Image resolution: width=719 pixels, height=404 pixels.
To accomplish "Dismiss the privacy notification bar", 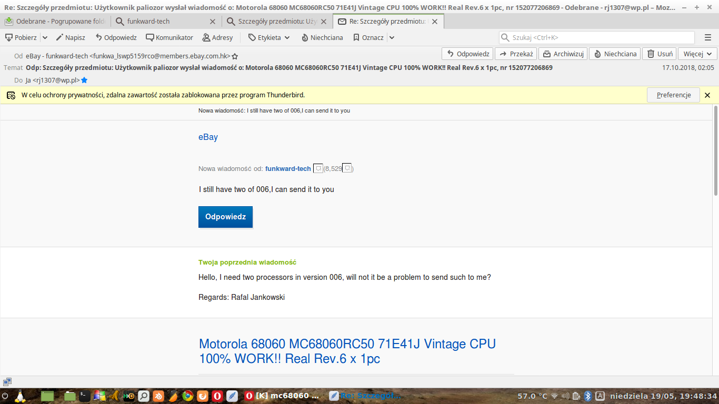I will pyautogui.click(x=707, y=95).
